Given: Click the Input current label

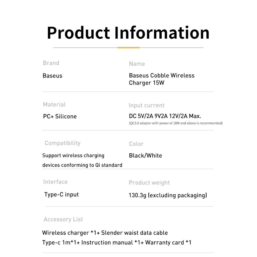Looking at the screenshot, I should [x=147, y=105].
